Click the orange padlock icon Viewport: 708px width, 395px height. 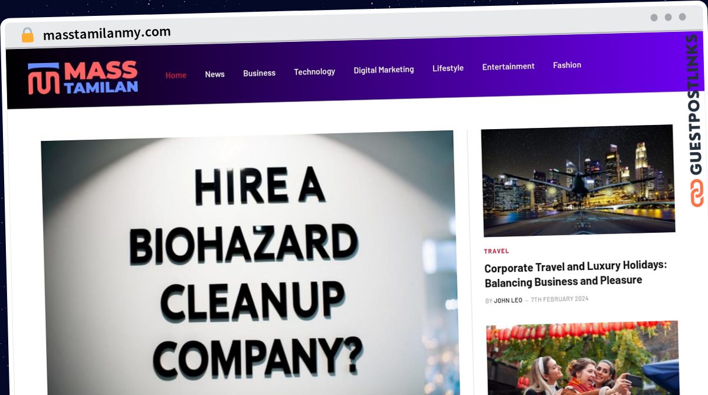pyautogui.click(x=28, y=35)
